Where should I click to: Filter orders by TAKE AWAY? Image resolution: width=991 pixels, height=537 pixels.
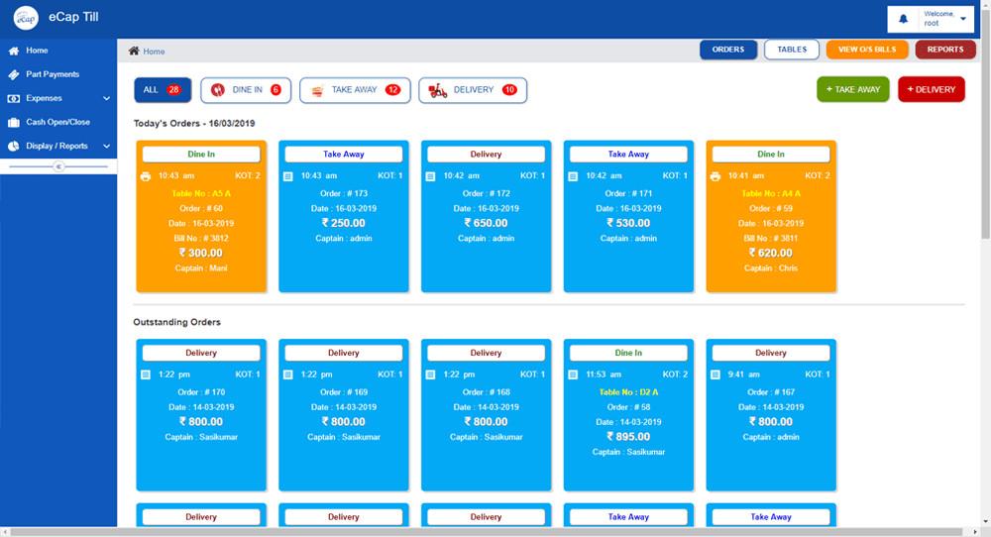pos(355,90)
